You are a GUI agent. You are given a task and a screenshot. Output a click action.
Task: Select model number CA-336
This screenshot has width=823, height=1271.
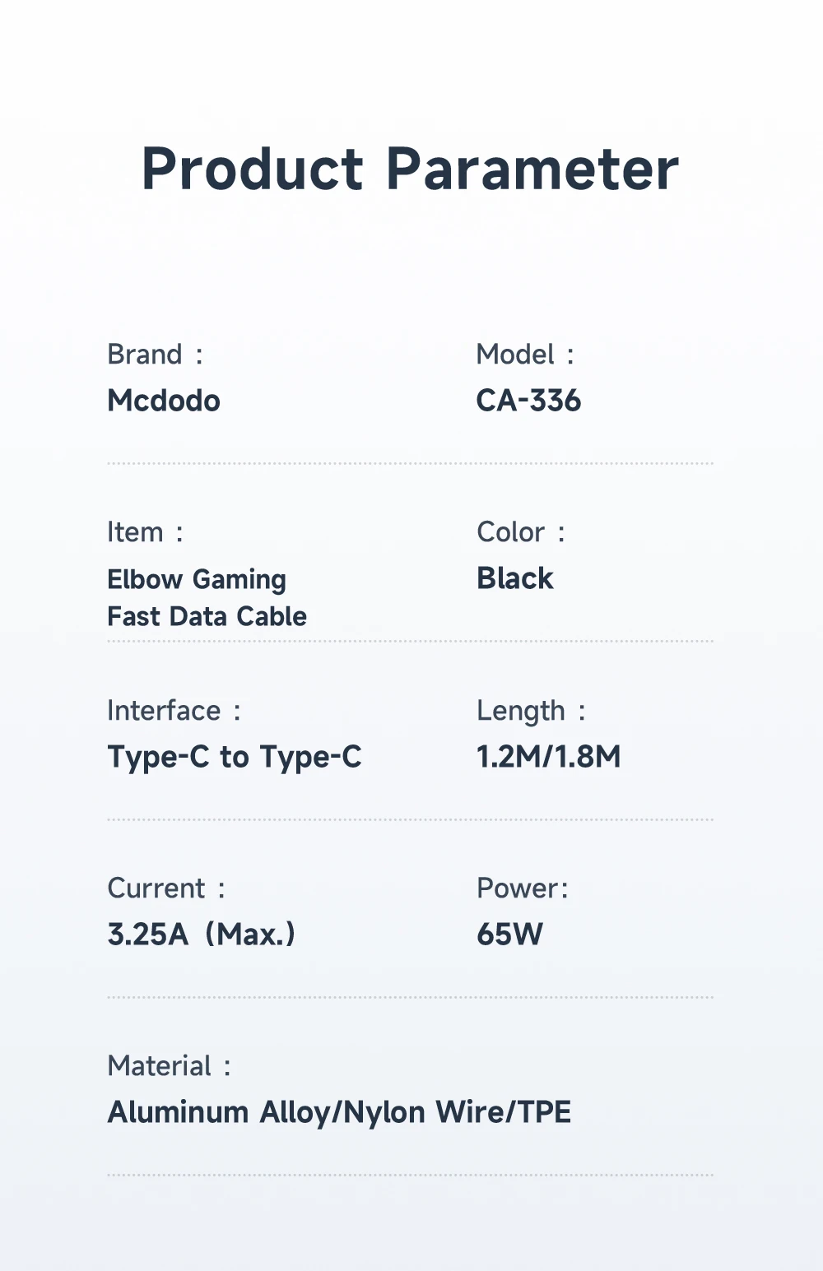point(528,401)
